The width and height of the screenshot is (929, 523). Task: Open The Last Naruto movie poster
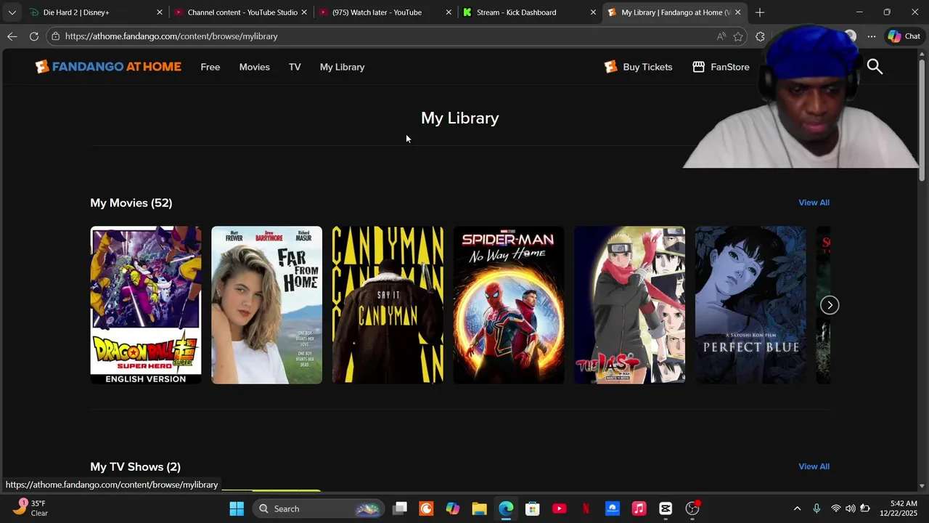pos(629,305)
